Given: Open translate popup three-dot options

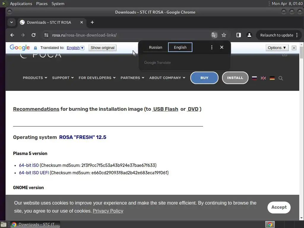Looking at the screenshot, I should [212, 47].
